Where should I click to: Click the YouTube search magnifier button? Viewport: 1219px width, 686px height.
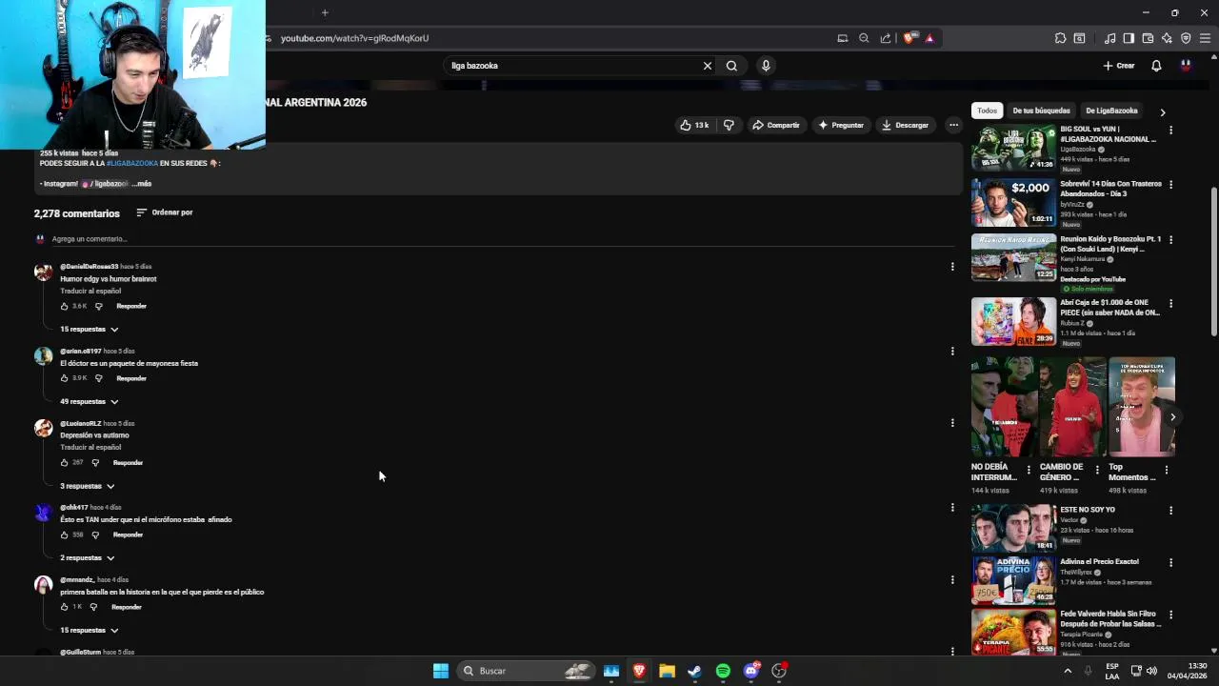pyautogui.click(x=731, y=66)
